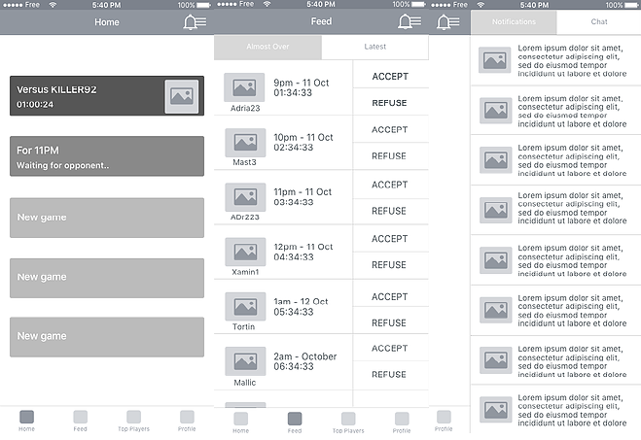Tap the Top Players icon in the Home screen bottom bar
Screen dimensions: 641x440
(x=133, y=418)
